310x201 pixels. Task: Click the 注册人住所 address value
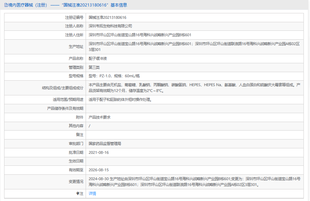coord(140,35)
